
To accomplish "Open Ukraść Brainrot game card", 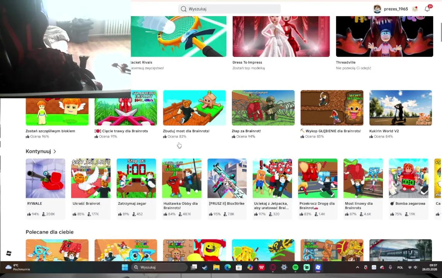I will [x=91, y=189].
